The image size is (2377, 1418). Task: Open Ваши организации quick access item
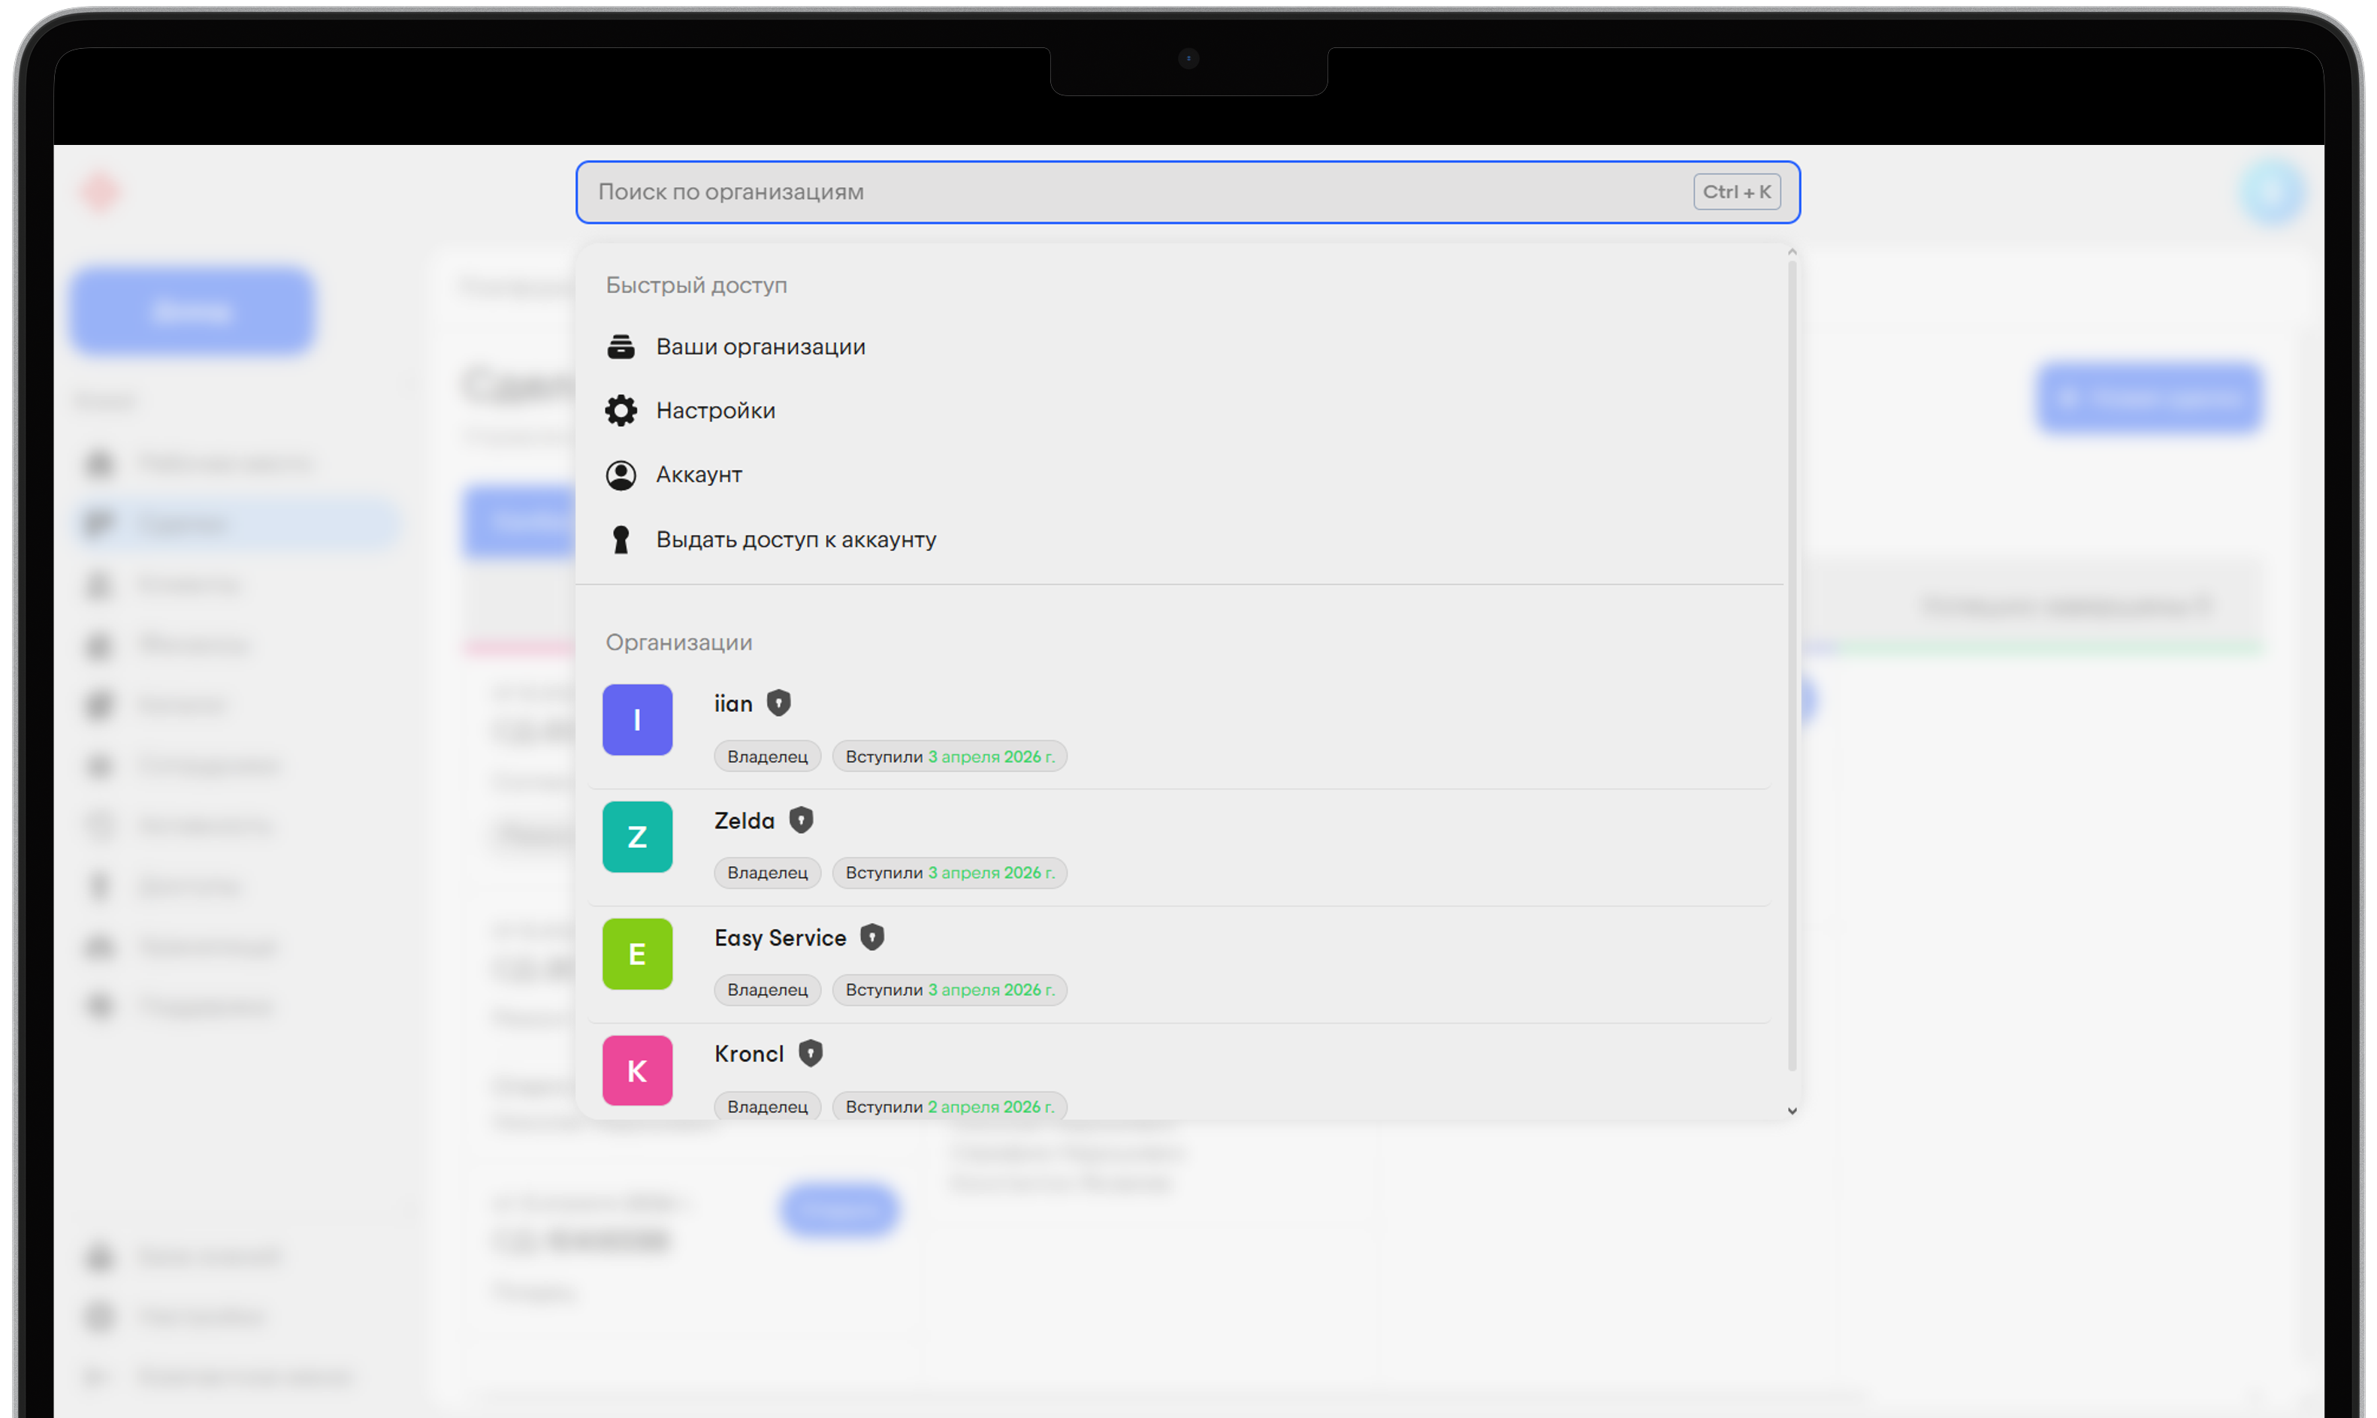pos(760,347)
